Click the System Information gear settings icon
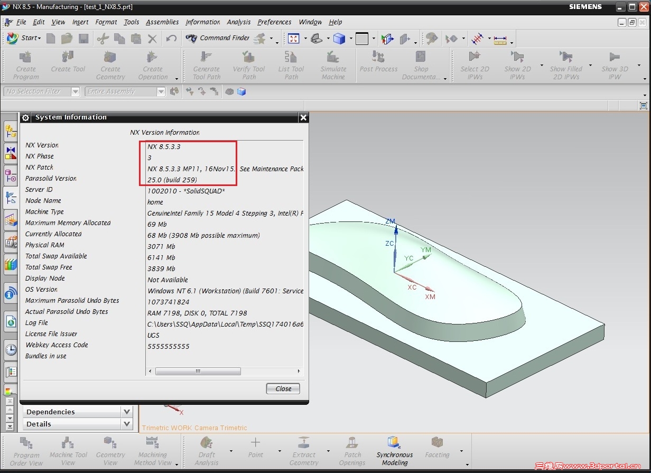 tap(26, 117)
